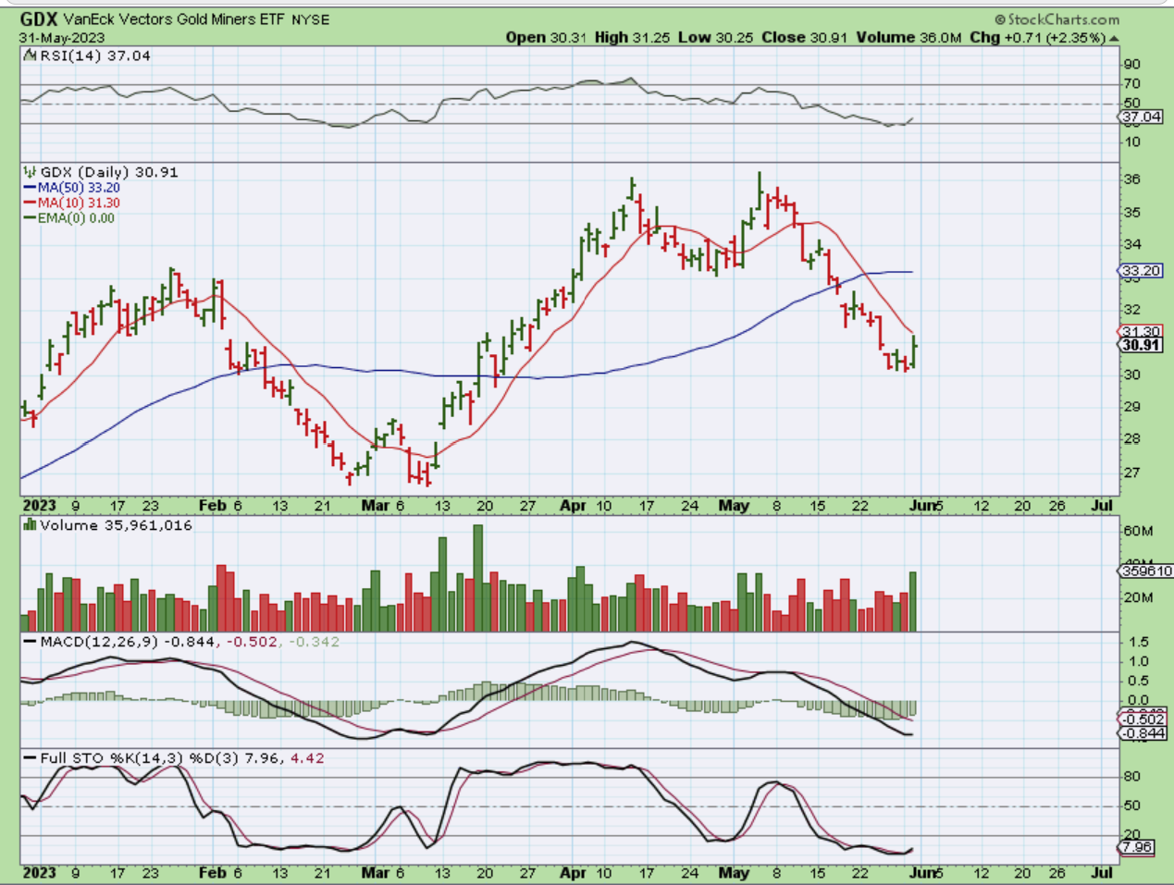Click the GDX (Daily) 30.91 legend label
Viewport: 1174px width, 885px height.
click(x=109, y=172)
